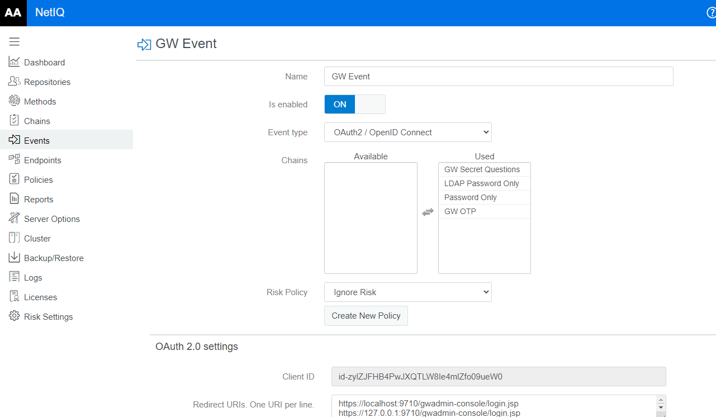Toggle the Is enabled ON switch
This screenshot has height=417, width=716.
click(355, 105)
